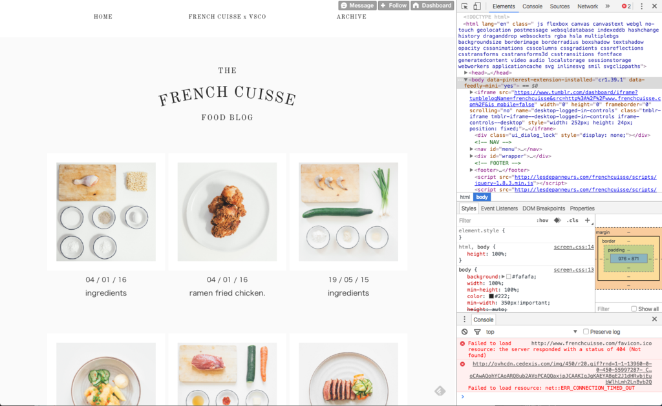Expand the footer element node

pos(471,170)
